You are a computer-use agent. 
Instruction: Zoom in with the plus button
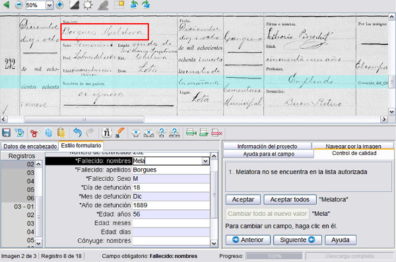[x=59, y=5]
